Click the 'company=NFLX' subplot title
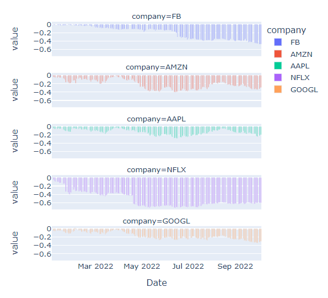Viewport: 328px width, 298px height. 157,169
